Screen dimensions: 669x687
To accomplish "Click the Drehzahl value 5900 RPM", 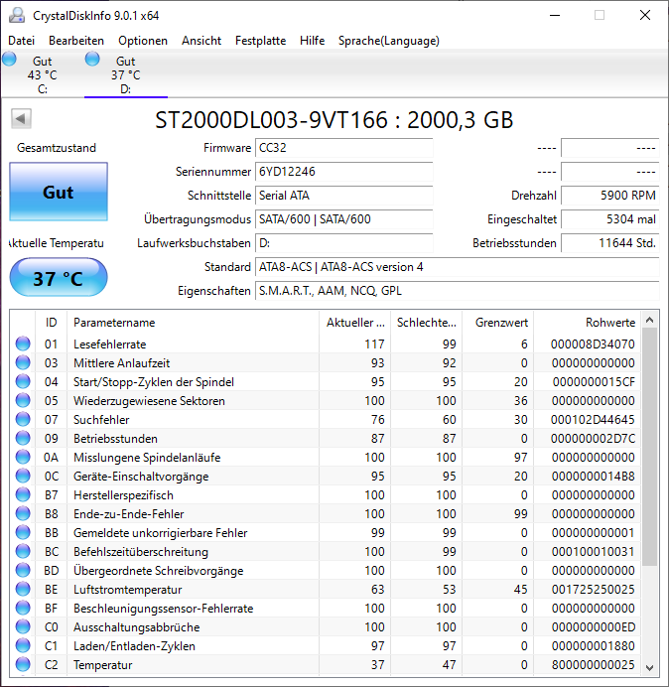I will (609, 195).
